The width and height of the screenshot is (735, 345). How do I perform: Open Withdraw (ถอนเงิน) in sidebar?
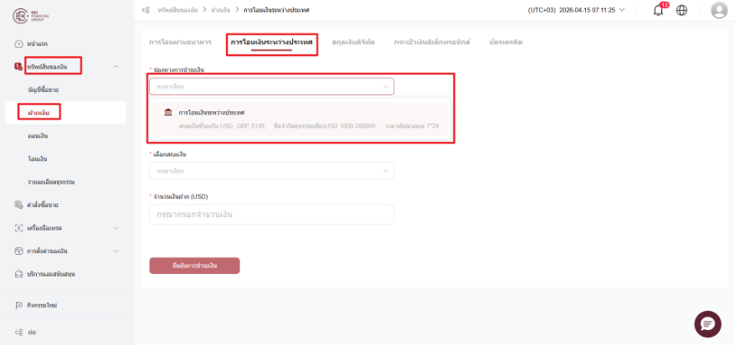click(x=38, y=136)
